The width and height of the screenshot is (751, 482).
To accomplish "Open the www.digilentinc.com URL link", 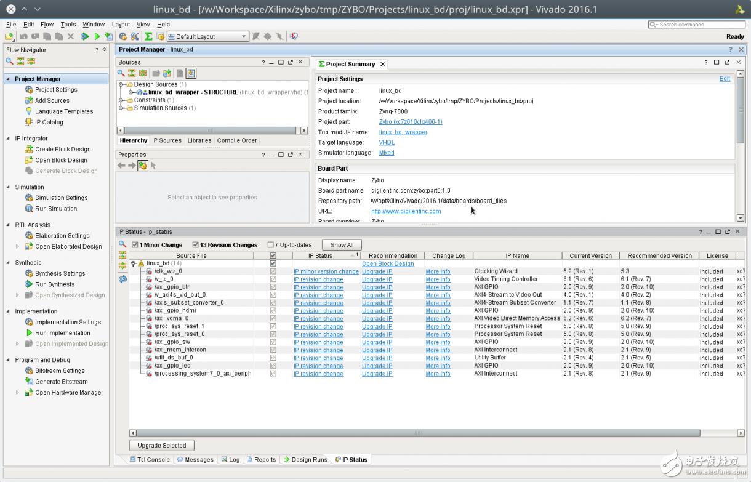I will tap(406, 211).
